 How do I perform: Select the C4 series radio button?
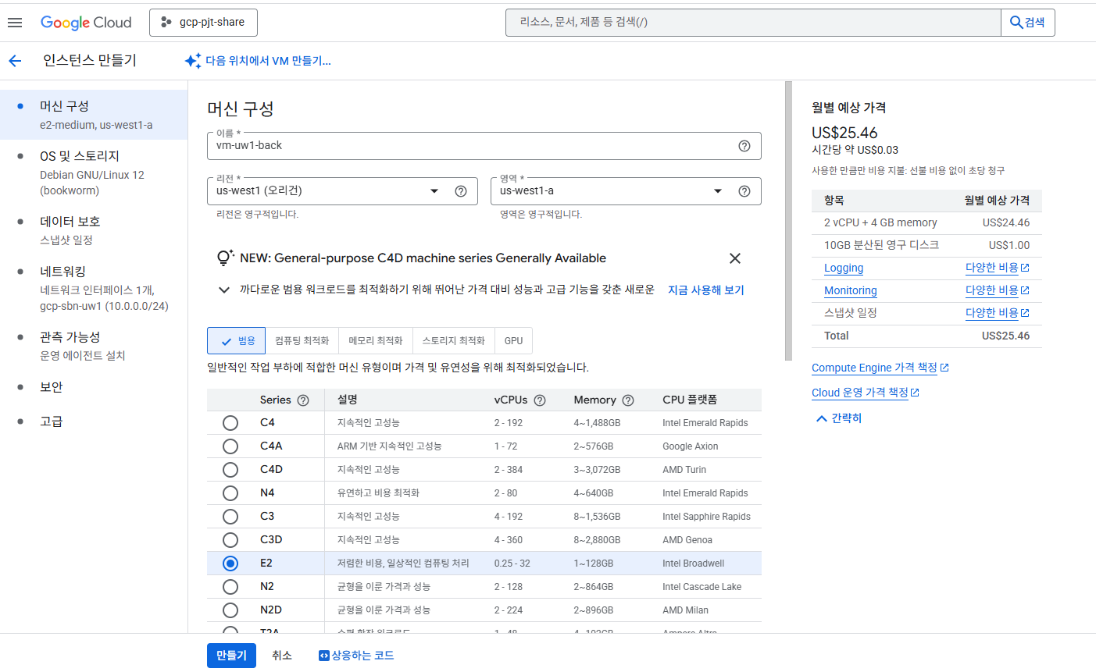click(x=230, y=423)
